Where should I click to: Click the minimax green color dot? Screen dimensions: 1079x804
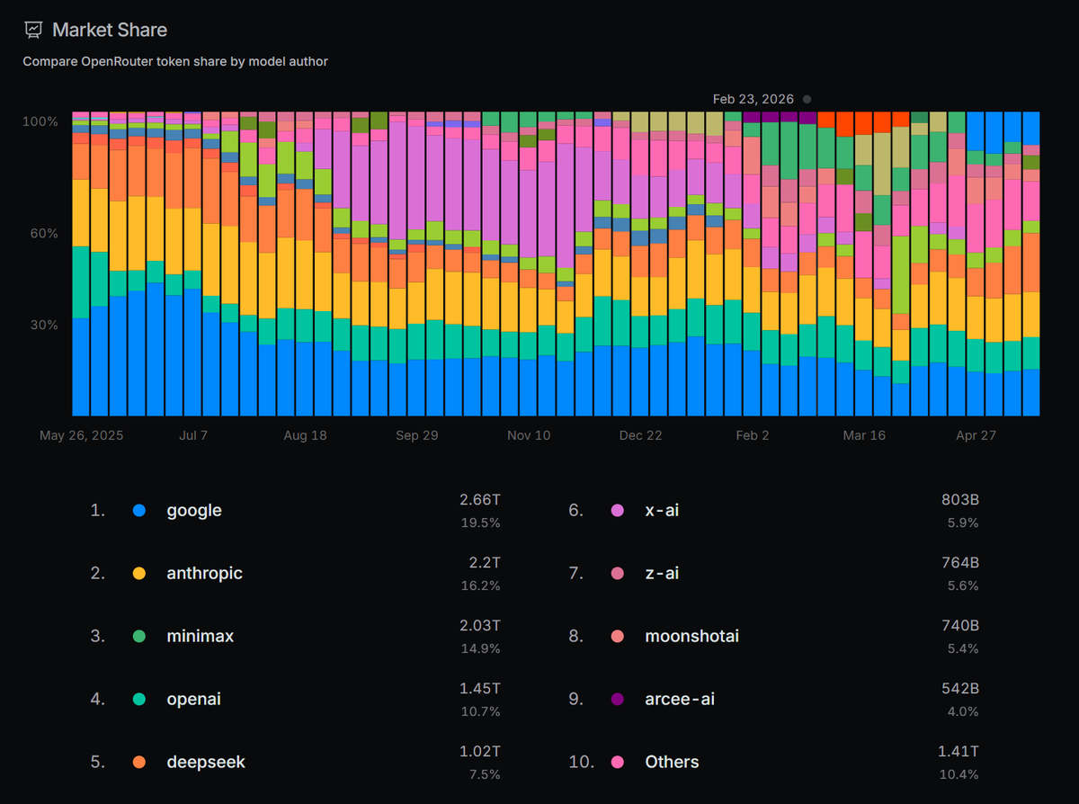pos(139,636)
